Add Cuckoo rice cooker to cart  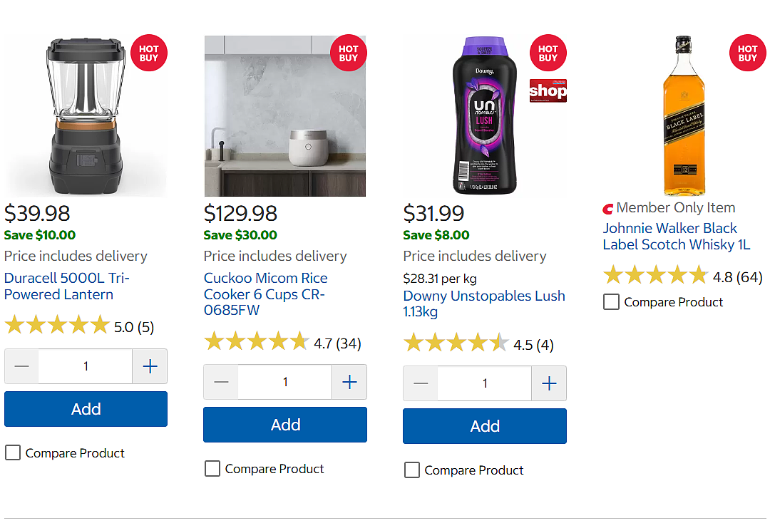click(285, 425)
